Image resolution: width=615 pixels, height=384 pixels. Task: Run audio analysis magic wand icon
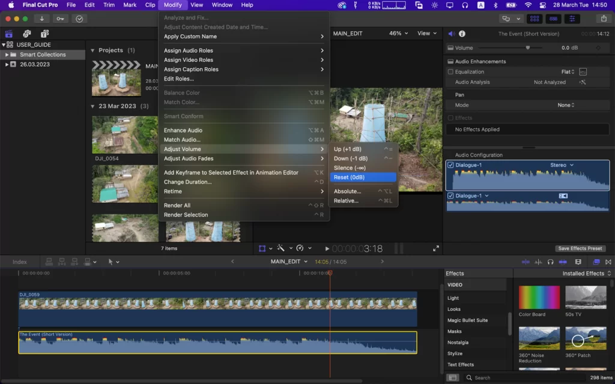(583, 82)
